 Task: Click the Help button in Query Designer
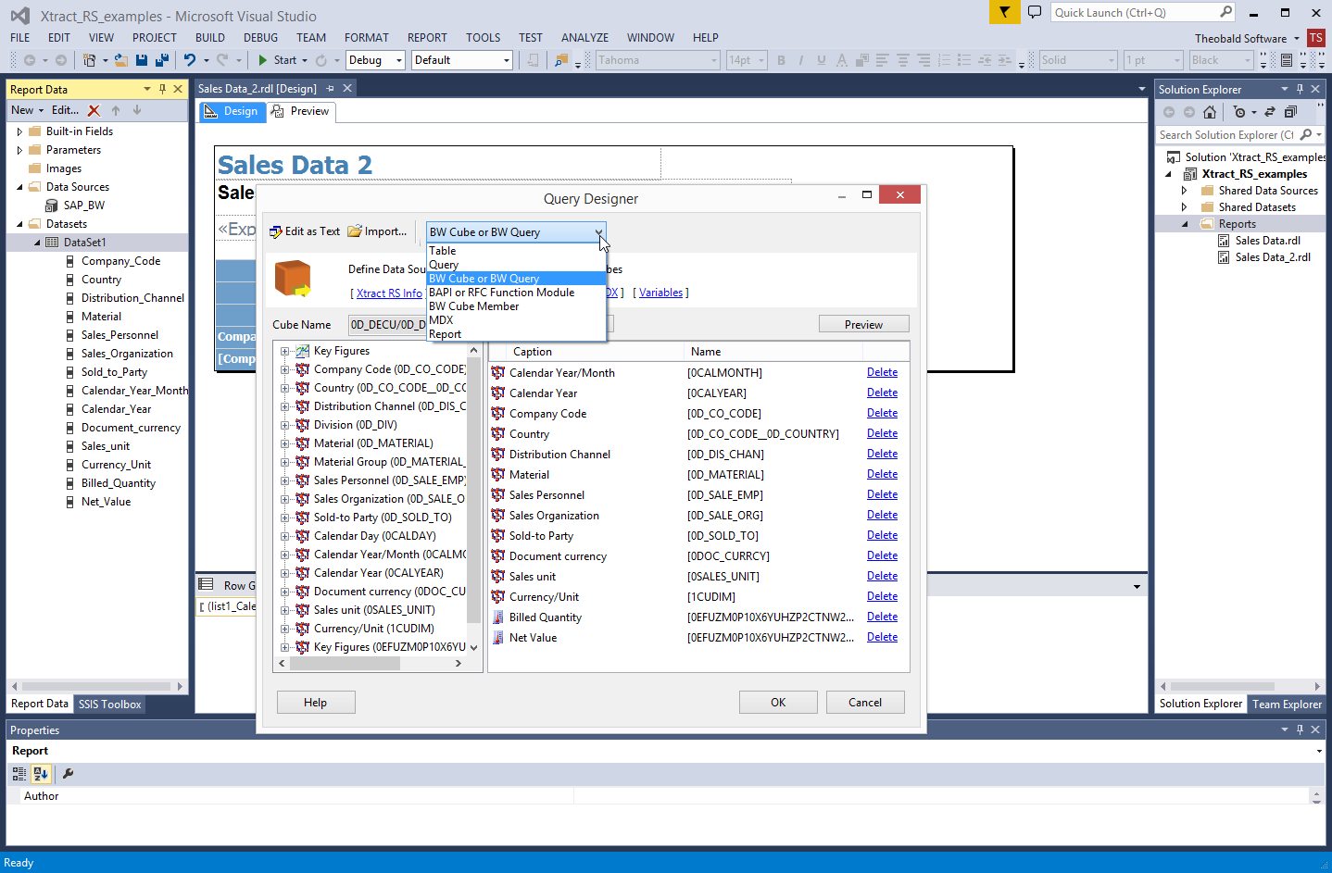point(315,703)
